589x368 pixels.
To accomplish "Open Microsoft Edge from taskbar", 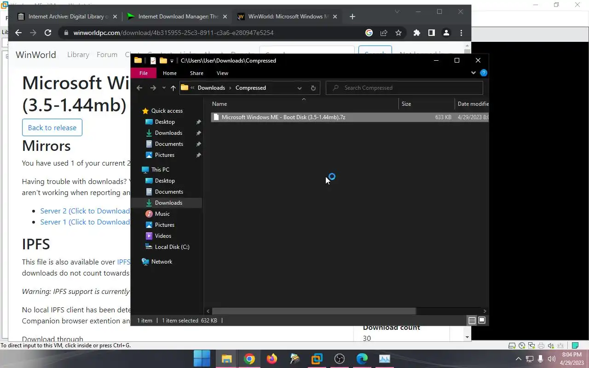I will pos(362,359).
